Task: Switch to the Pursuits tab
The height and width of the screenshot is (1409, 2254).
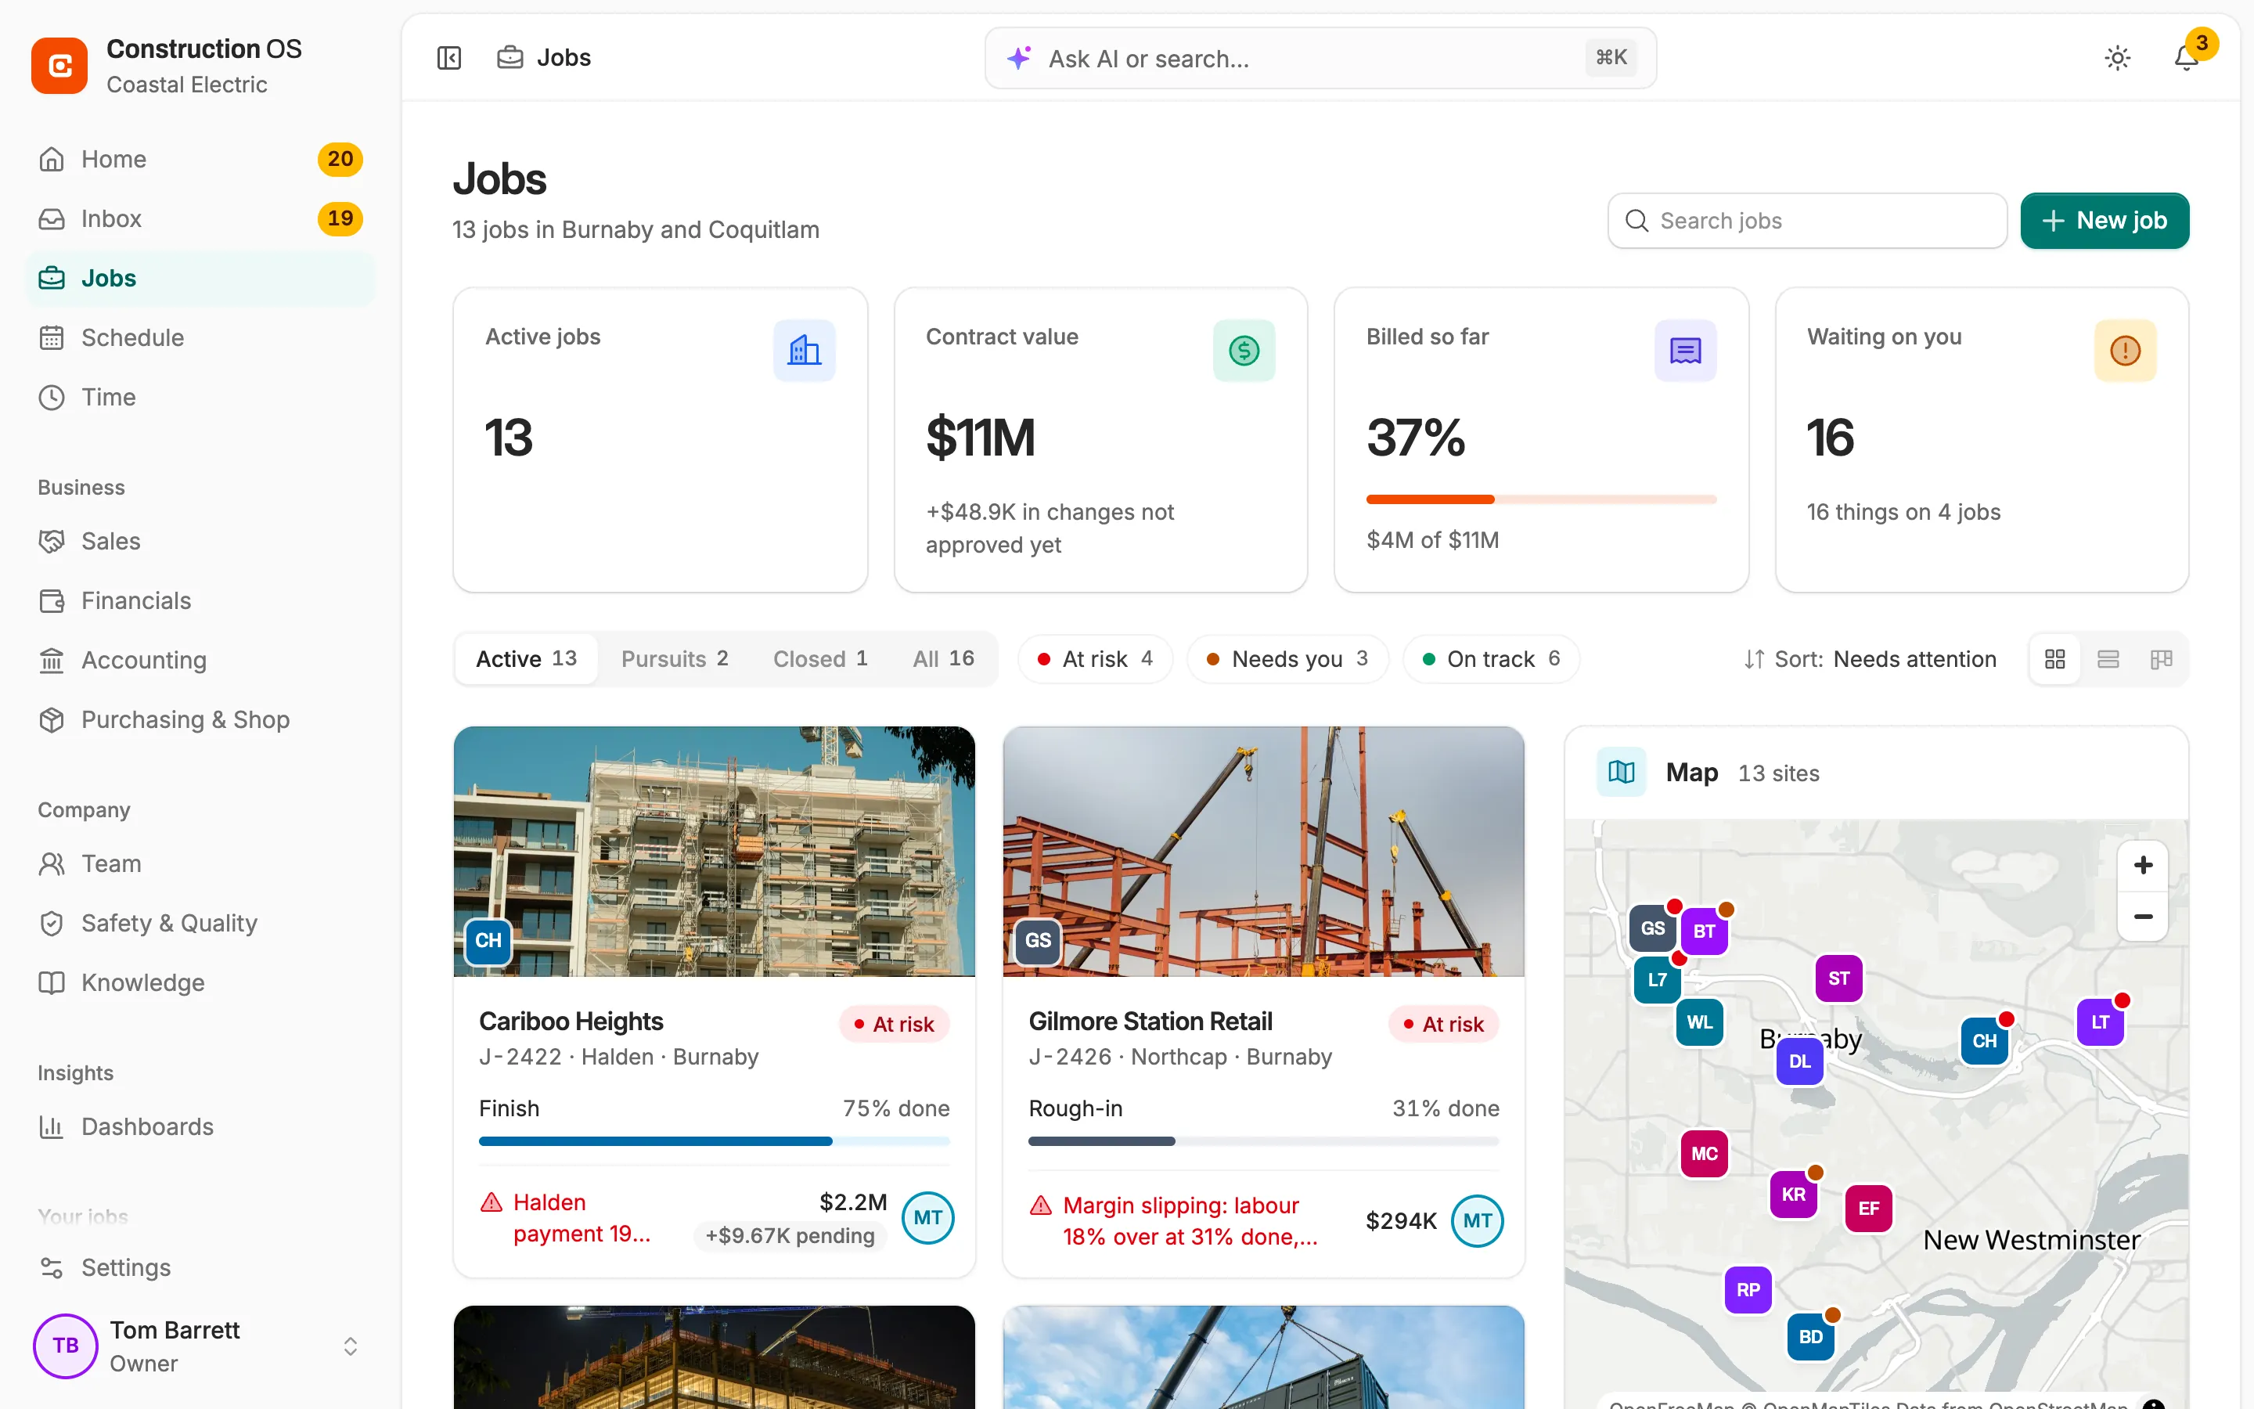Action: pyautogui.click(x=675, y=659)
